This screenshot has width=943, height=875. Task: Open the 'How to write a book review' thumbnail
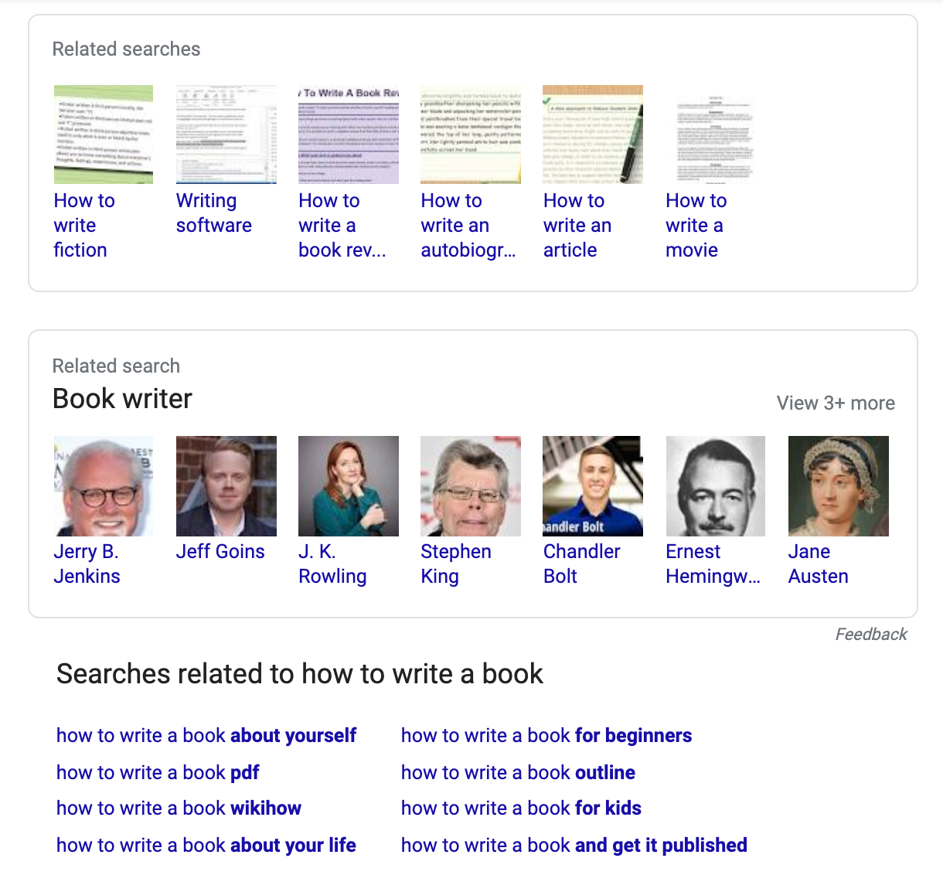click(x=349, y=134)
